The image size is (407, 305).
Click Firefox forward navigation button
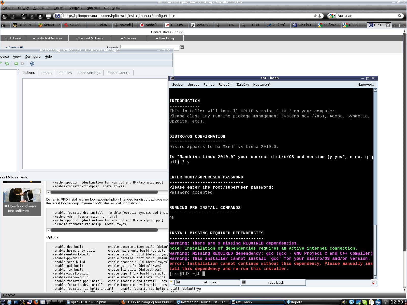coord(12,16)
